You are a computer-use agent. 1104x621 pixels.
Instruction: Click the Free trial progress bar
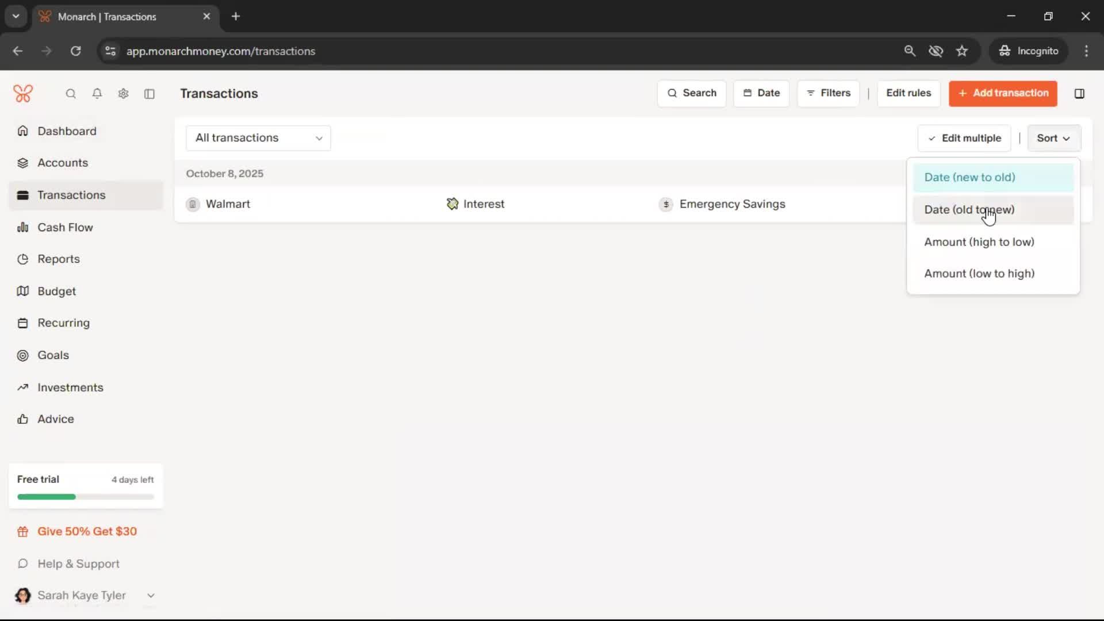(x=85, y=497)
